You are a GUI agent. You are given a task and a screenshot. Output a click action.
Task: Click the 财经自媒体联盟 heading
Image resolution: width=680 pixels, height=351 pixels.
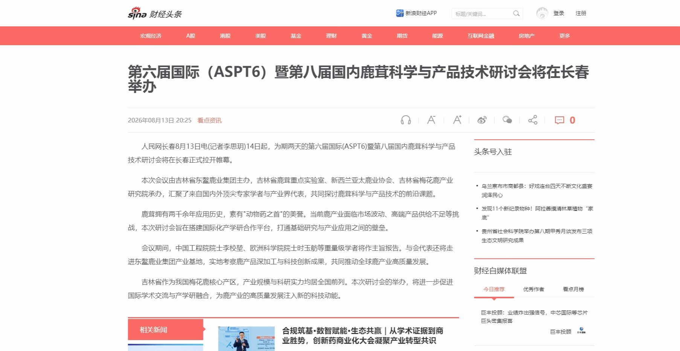[500, 271]
